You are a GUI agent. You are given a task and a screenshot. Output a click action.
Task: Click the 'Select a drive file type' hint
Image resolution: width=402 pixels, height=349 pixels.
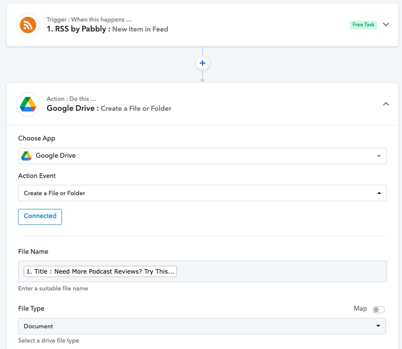[x=49, y=340]
